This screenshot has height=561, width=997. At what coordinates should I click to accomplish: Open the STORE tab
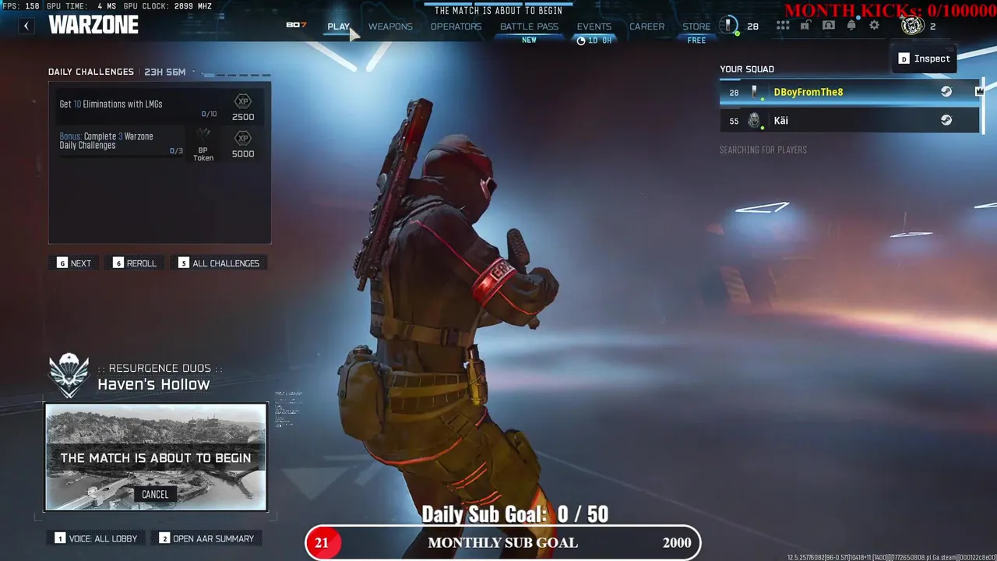[x=696, y=26]
